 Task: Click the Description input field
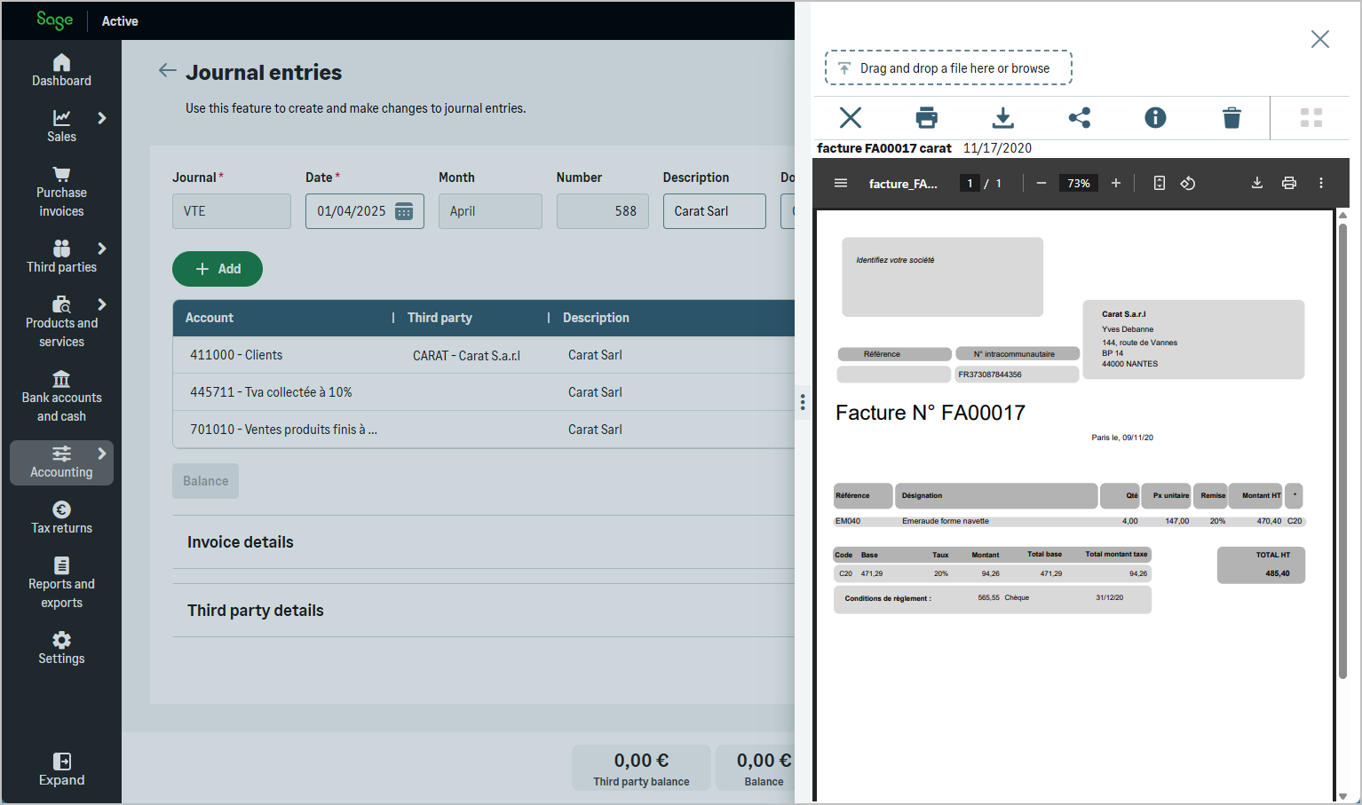click(714, 211)
